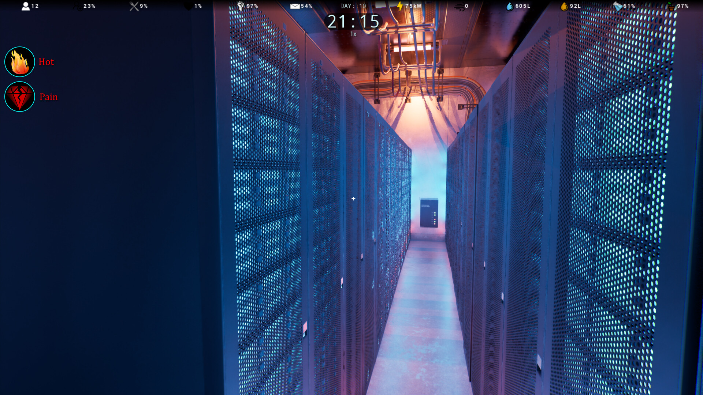This screenshot has width=703, height=395.
Task: Click the Pain gem status icon
Action: [x=19, y=96]
